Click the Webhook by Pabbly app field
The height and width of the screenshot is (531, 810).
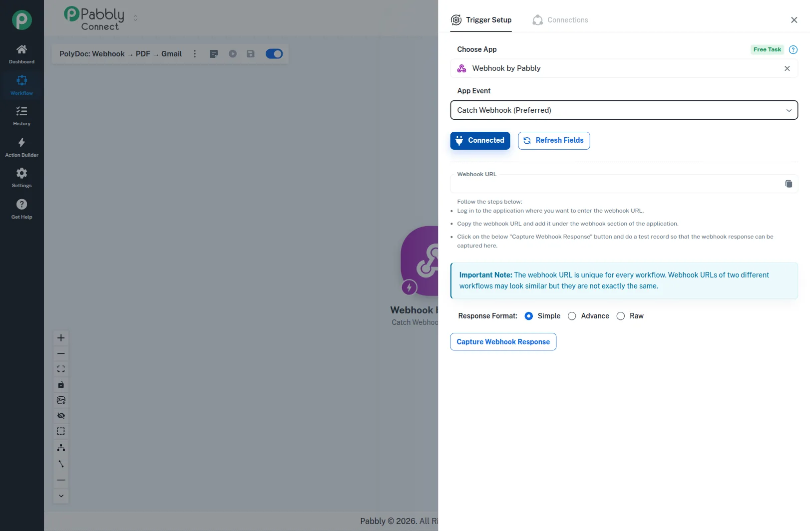624,68
